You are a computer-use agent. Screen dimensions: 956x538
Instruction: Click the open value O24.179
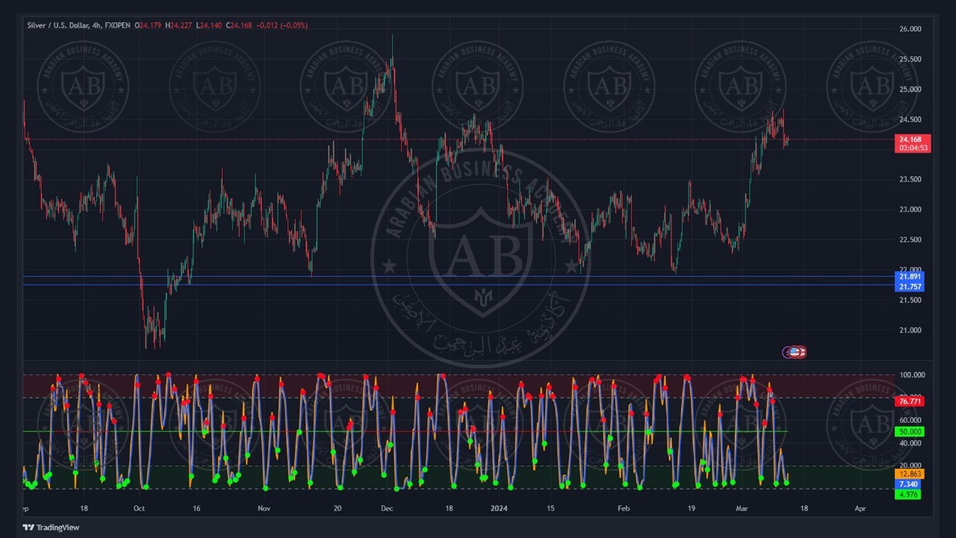148,25
